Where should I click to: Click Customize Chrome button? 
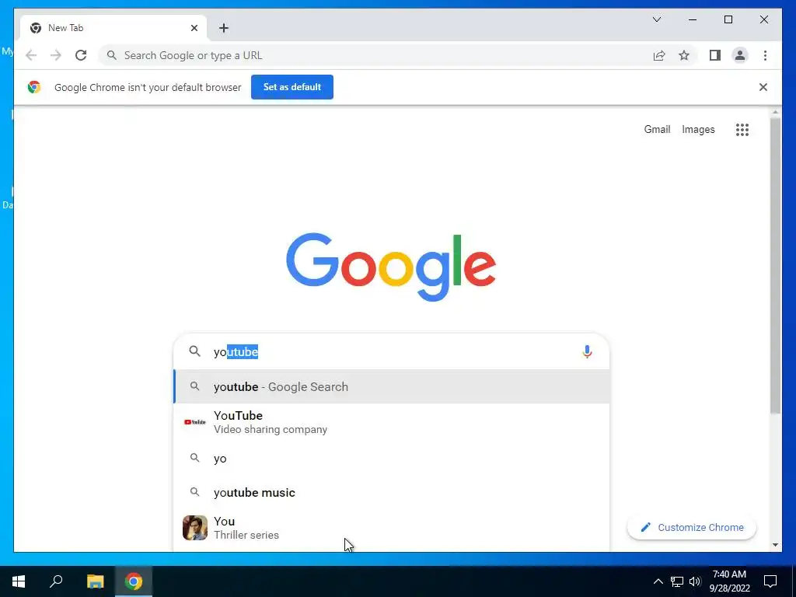[691, 528]
